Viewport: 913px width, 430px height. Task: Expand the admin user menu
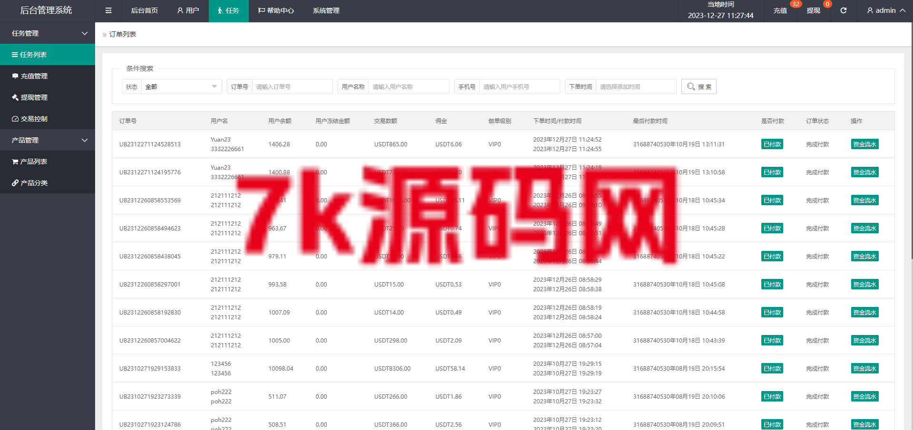886,10
